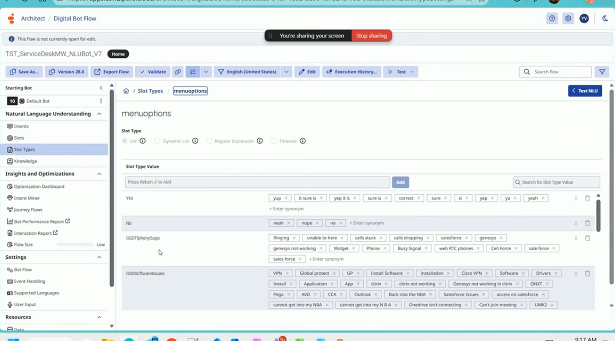Click the Genesys logo icon
Viewport: 615px width, 341px height.
(11, 19)
